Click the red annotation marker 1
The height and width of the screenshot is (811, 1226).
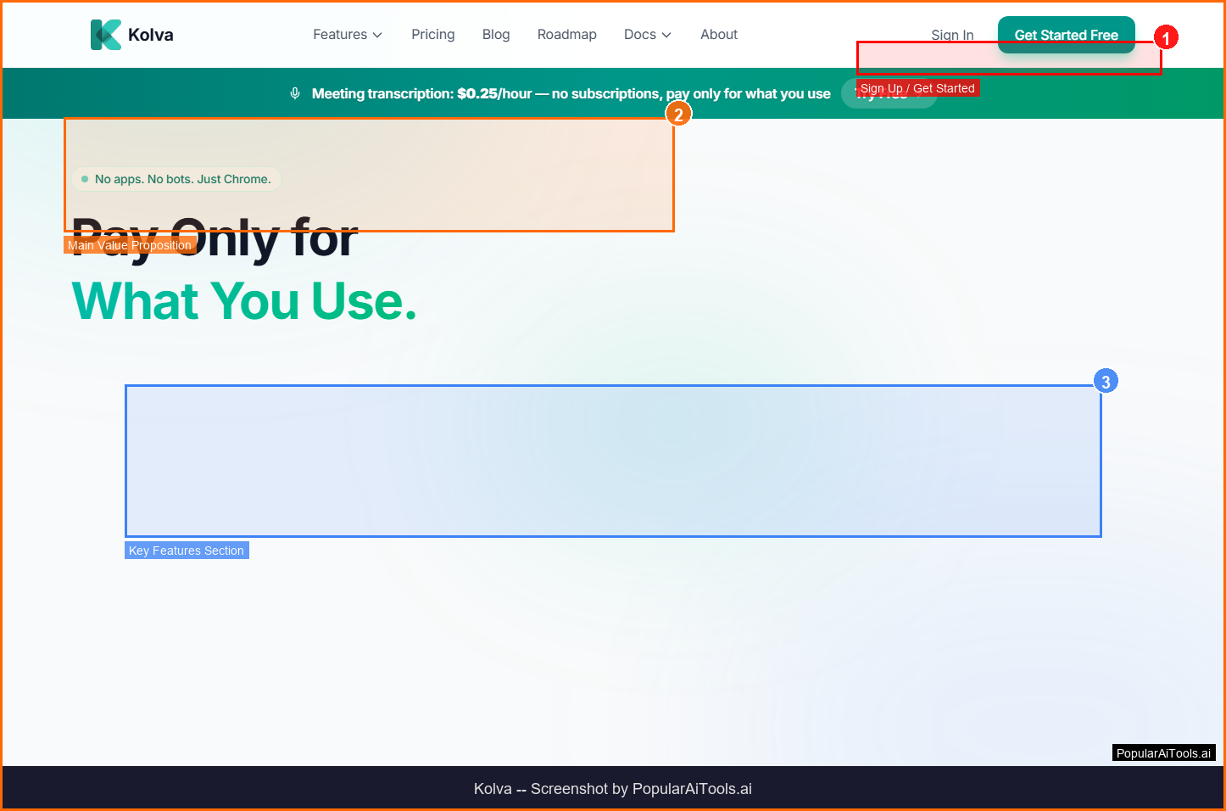point(1166,38)
